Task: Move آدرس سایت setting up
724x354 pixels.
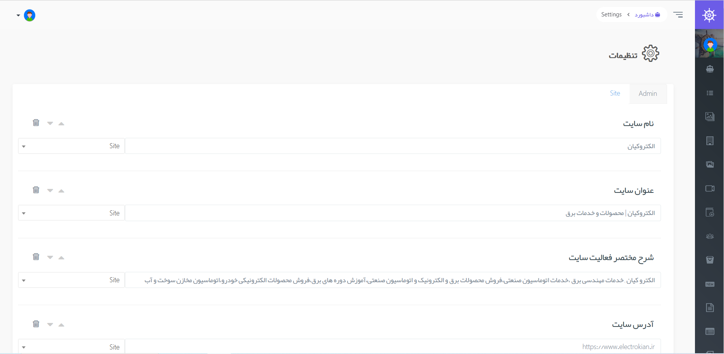Action: 61,325
